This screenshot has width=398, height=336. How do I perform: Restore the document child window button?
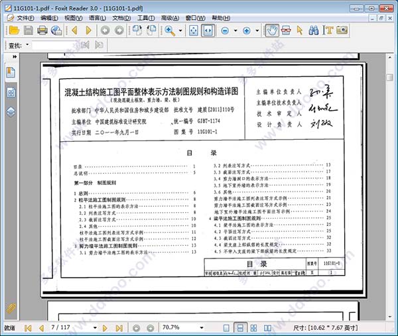click(381, 18)
